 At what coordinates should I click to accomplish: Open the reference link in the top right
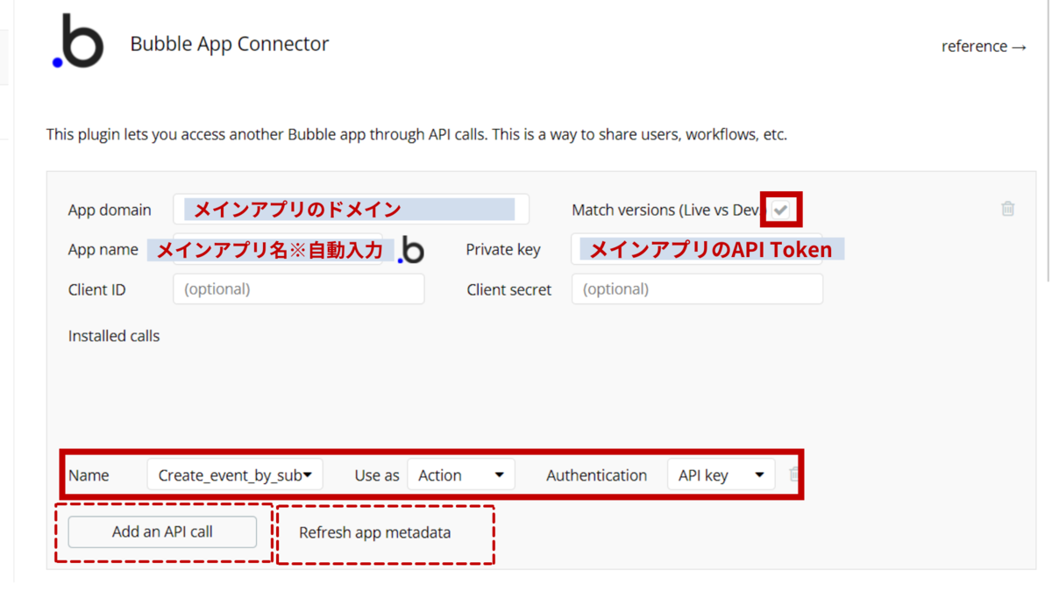coord(984,46)
